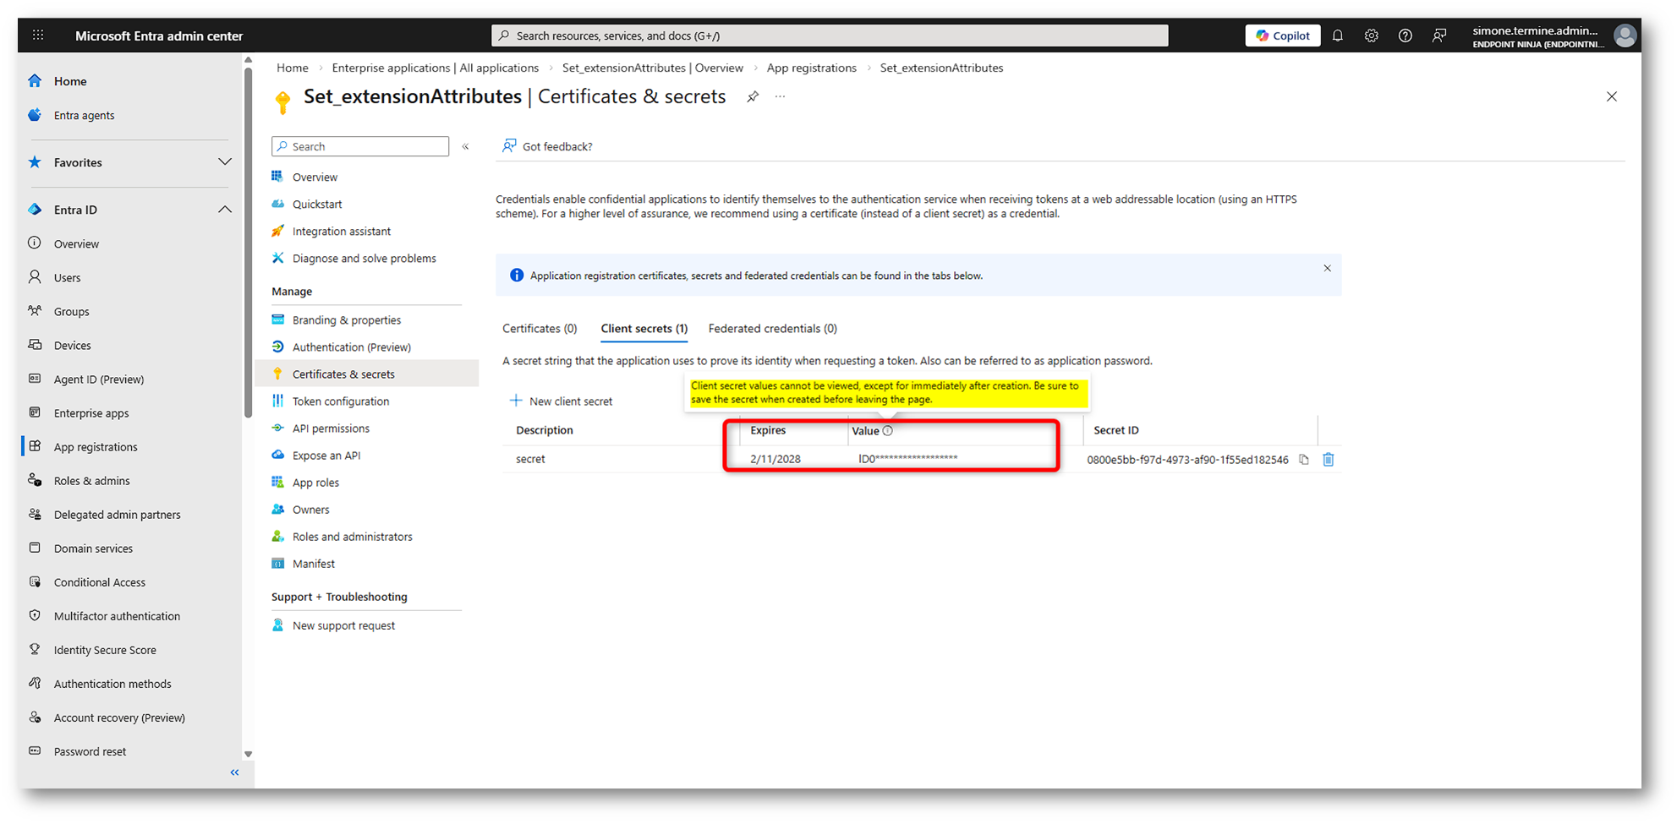Screen dimensions: 1677x824
Task: Collapse the Entra ID section
Action: coord(224,210)
